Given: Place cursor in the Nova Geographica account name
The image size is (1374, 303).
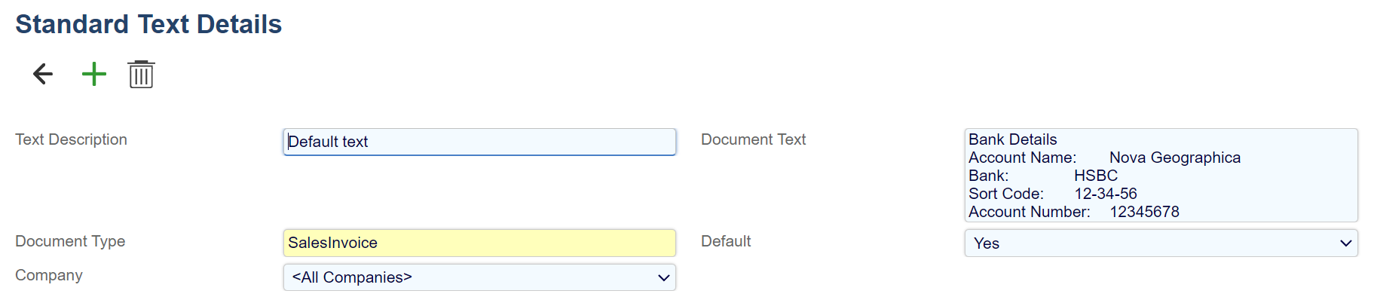Looking at the screenshot, I should click(x=1174, y=158).
